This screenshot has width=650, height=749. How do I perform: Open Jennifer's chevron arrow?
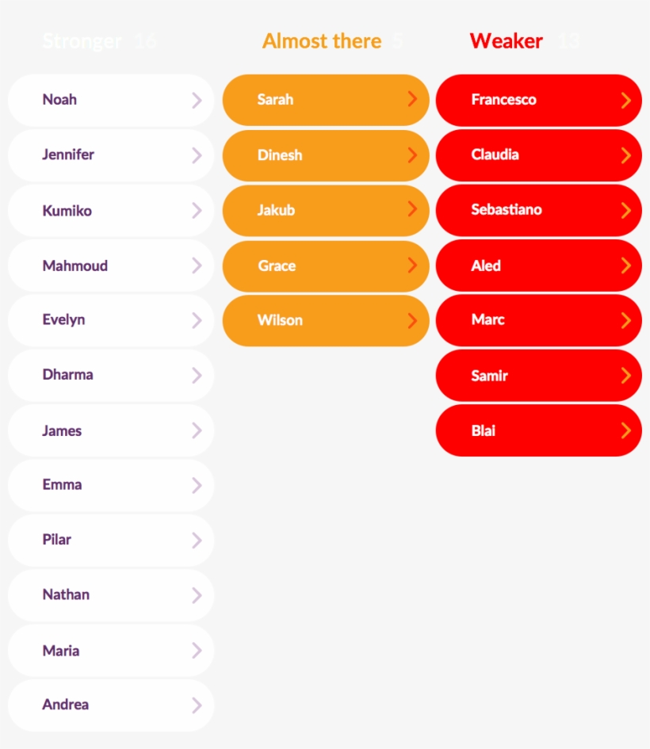(x=197, y=155)
